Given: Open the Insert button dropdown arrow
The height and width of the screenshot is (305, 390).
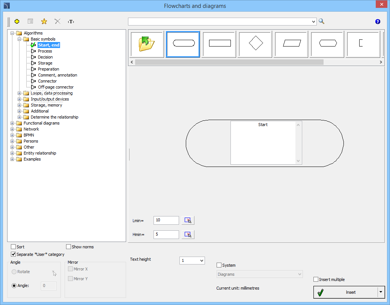Looking at the screenshot, I should 381,292.
